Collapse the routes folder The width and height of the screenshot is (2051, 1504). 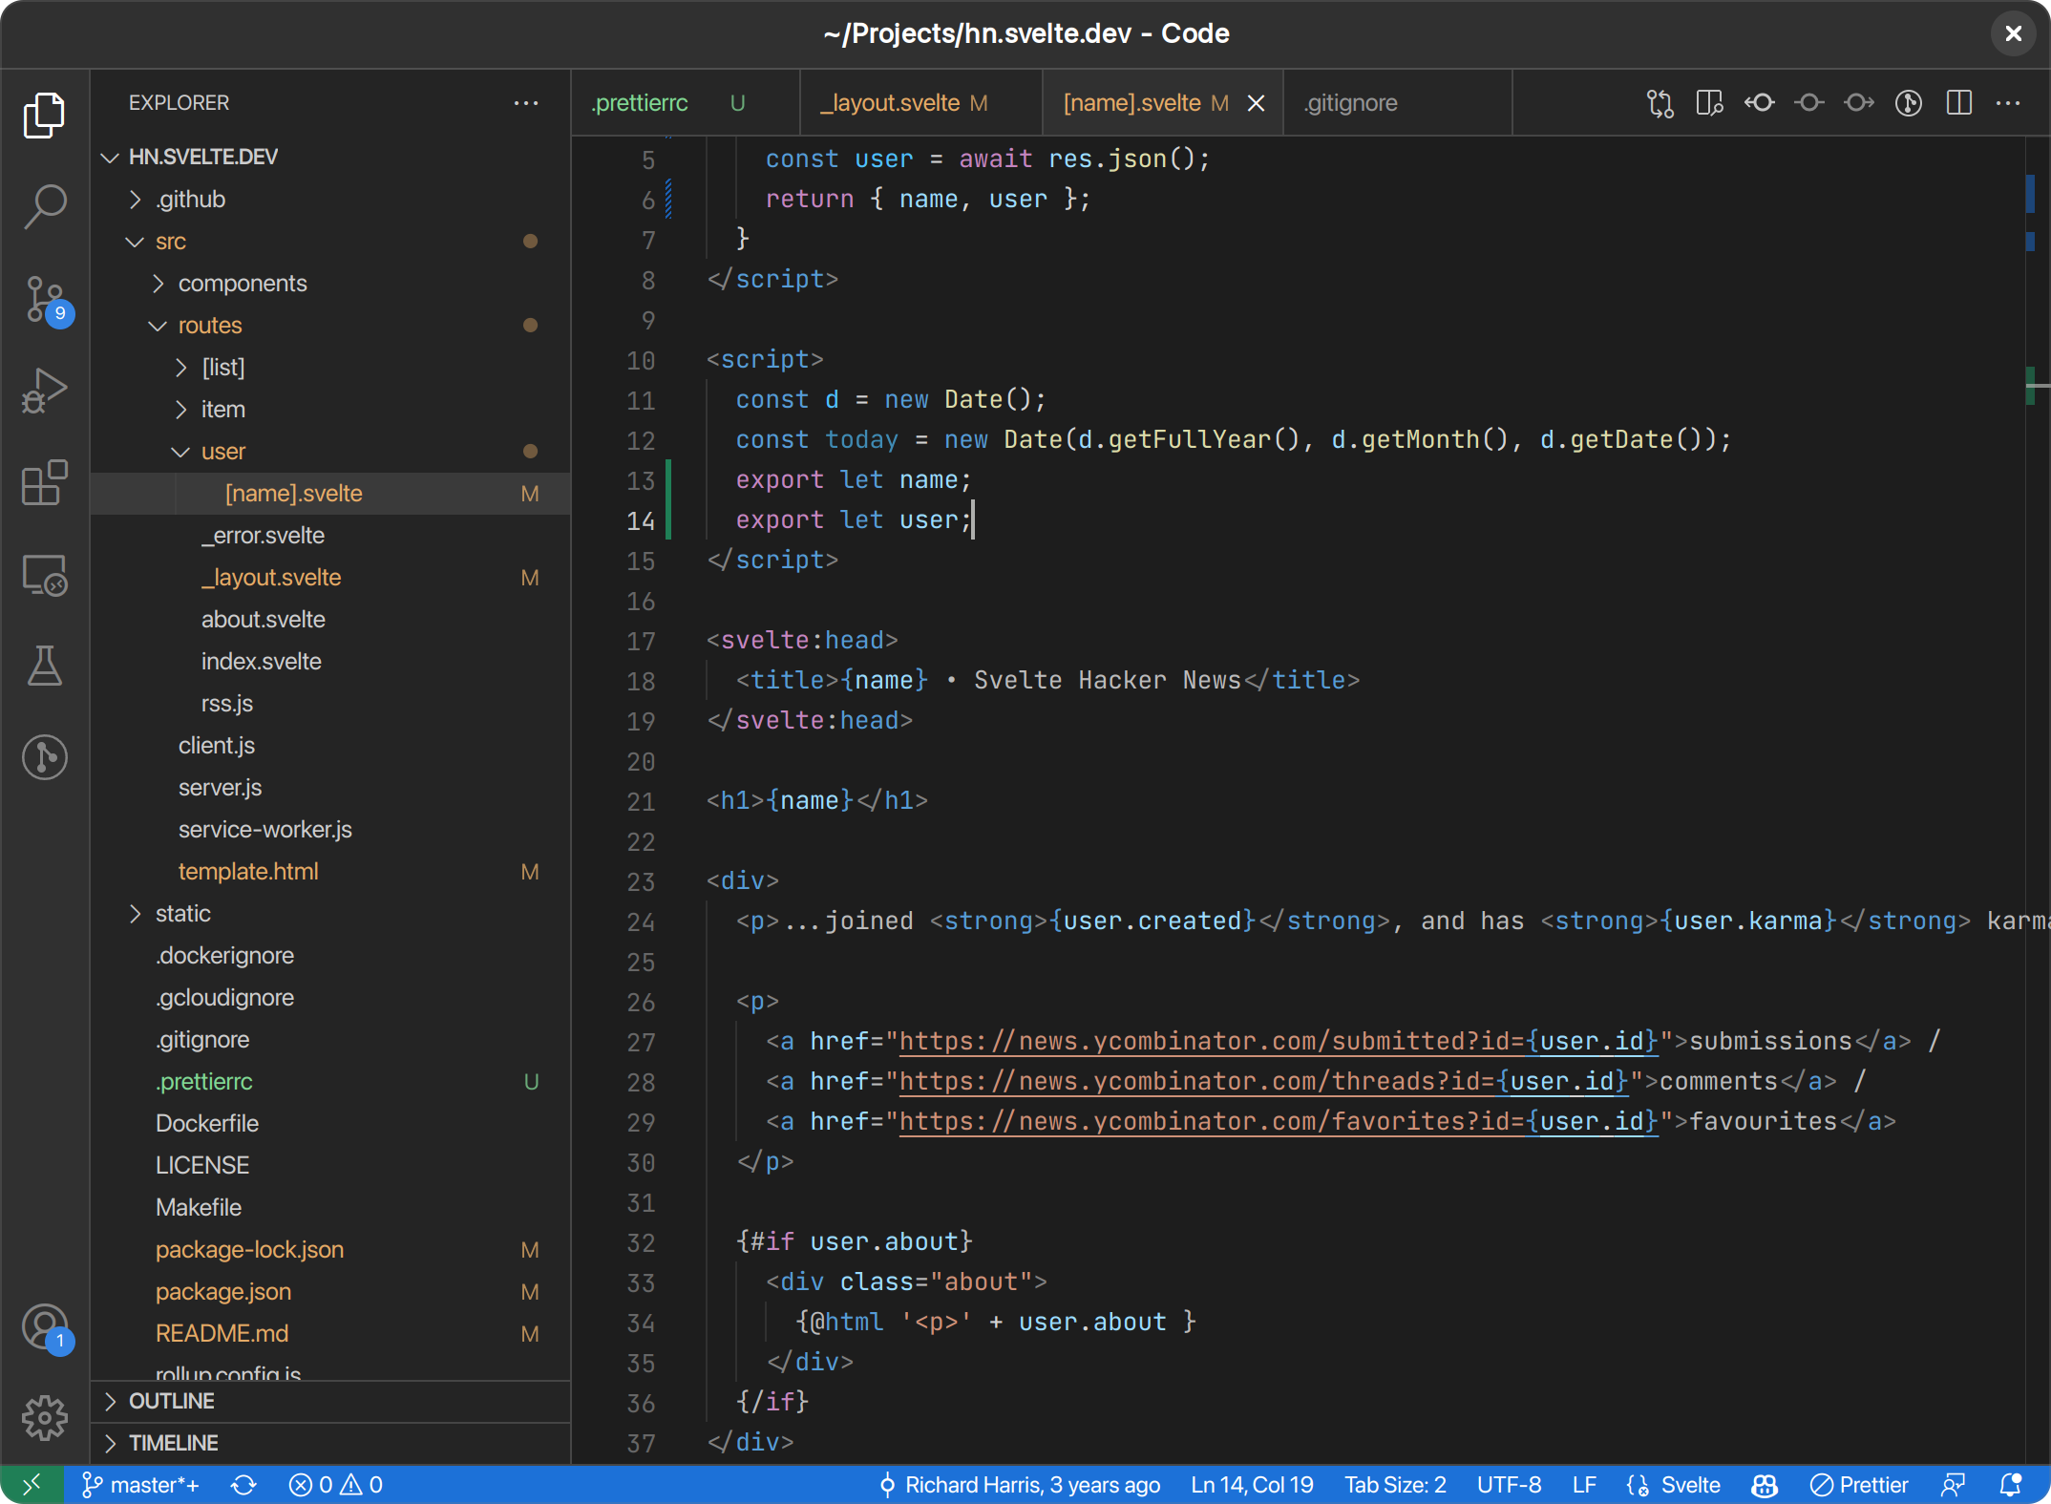click(x=209, y=326)
